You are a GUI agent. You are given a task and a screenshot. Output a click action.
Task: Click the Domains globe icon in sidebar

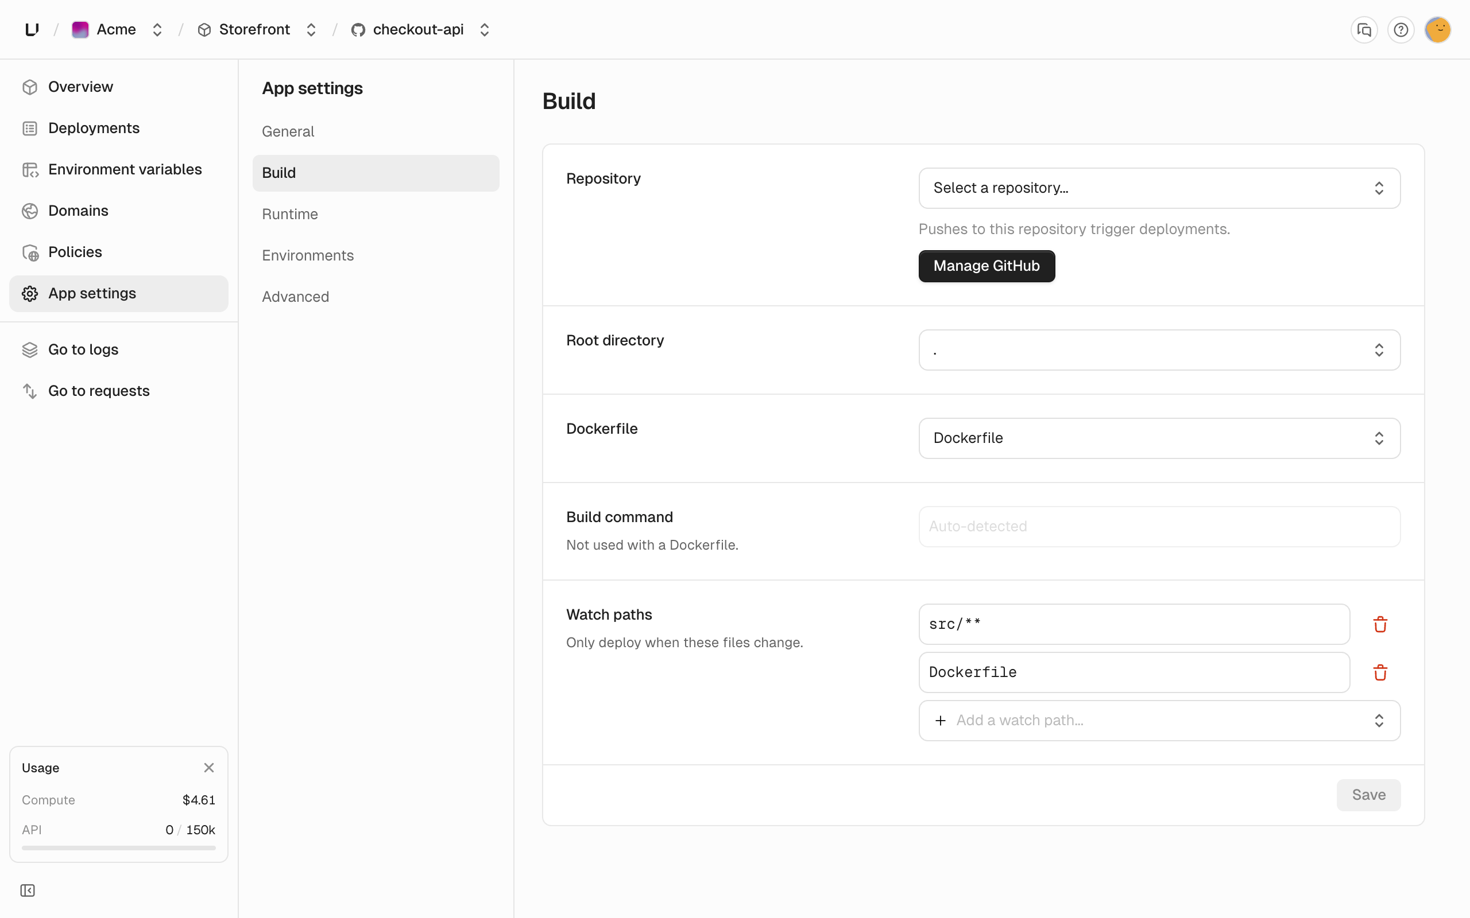30,211
